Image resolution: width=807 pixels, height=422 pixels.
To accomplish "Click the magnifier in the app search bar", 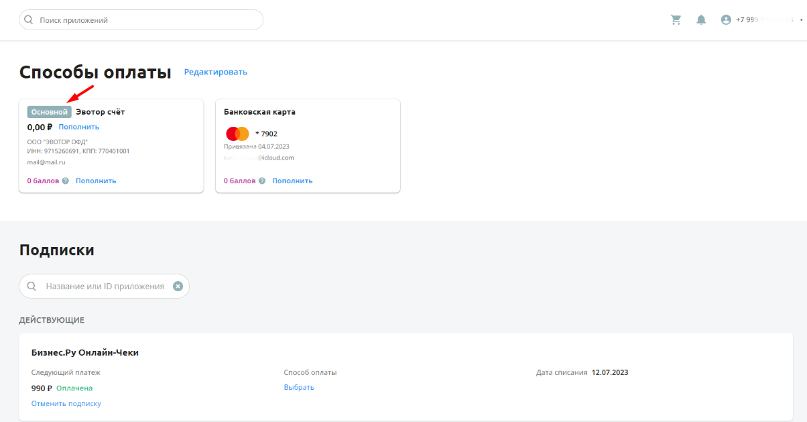I will point(29,20).
